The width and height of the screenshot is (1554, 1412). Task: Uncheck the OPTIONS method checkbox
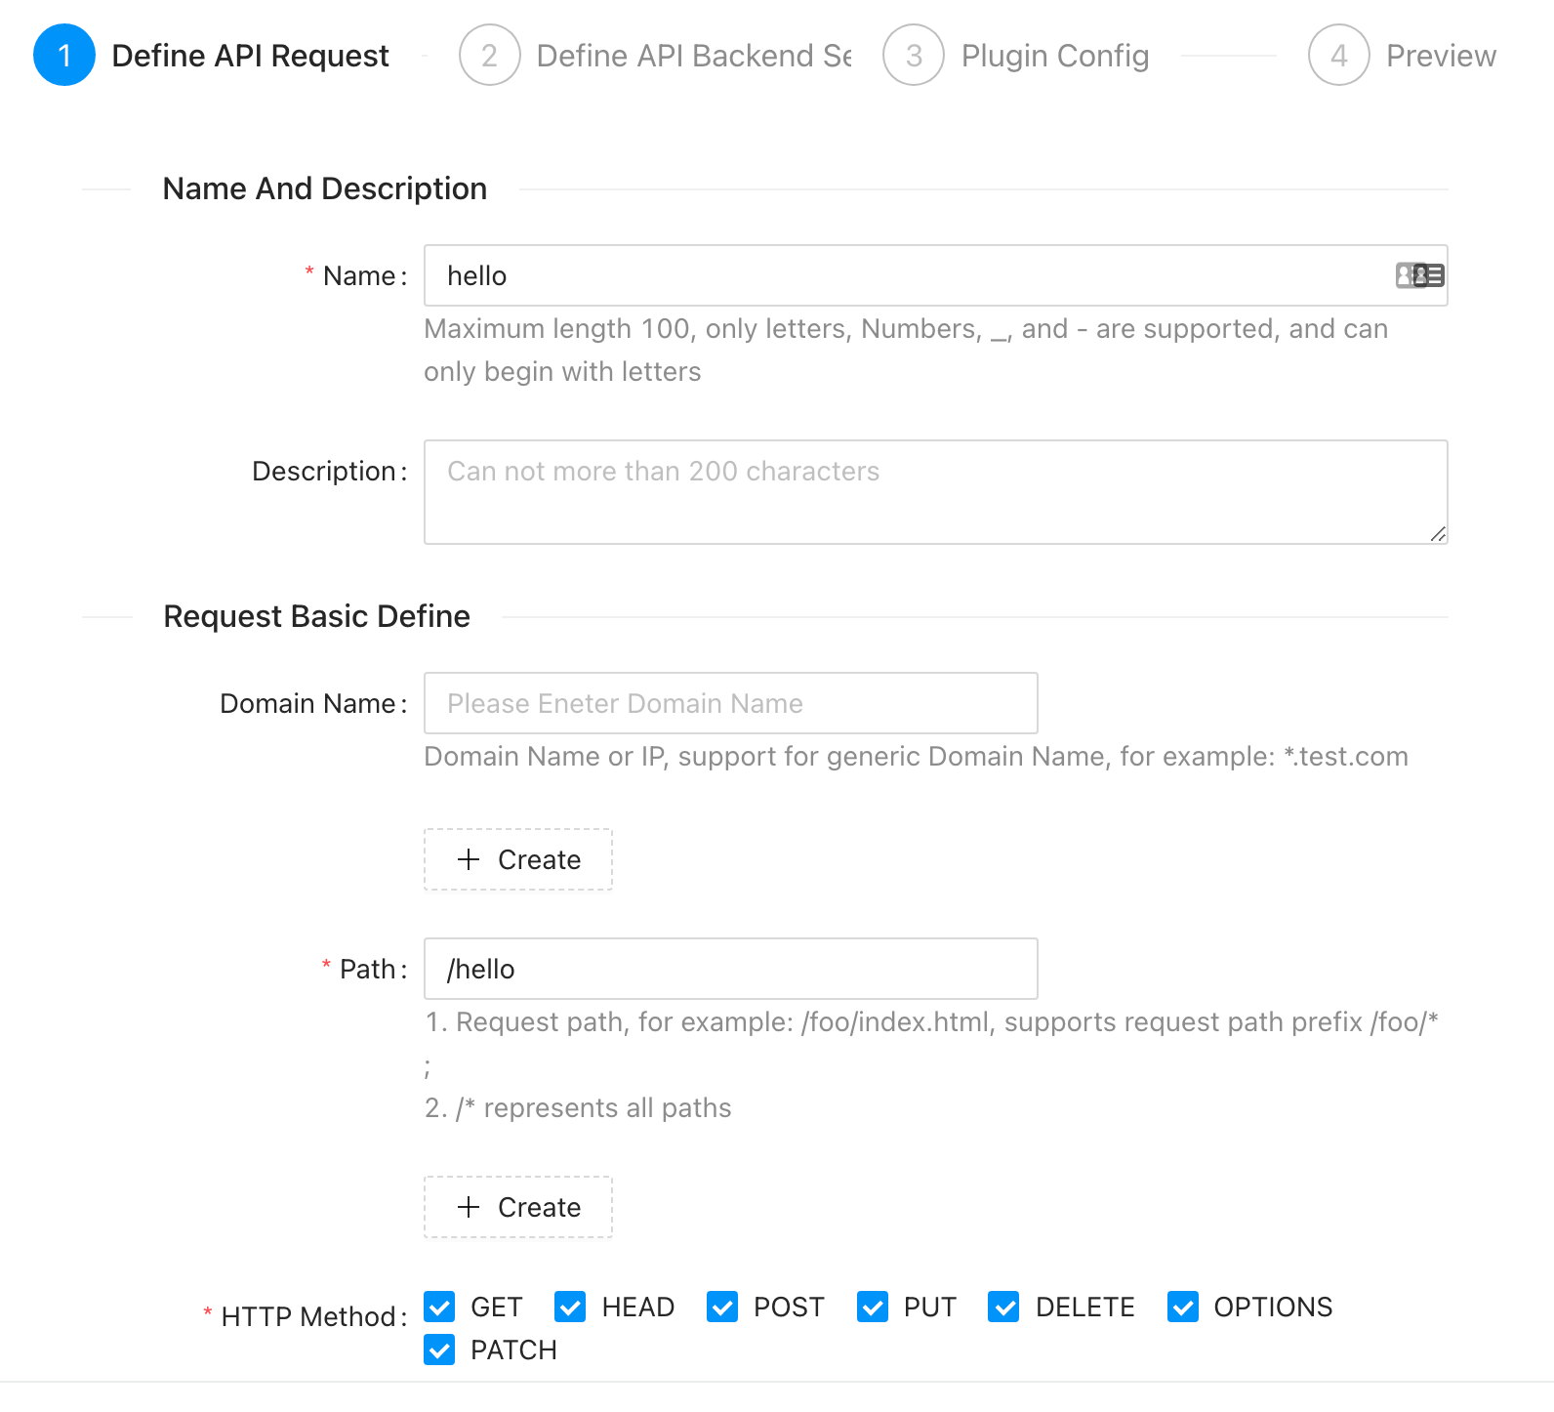pyautogui.click(x=1183, y=1307)
